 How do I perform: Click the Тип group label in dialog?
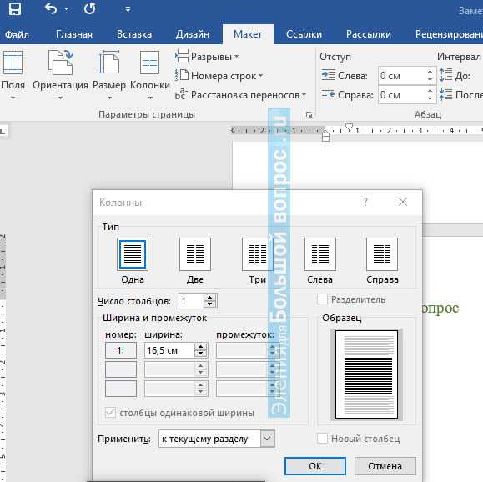(x=111, y=227)
